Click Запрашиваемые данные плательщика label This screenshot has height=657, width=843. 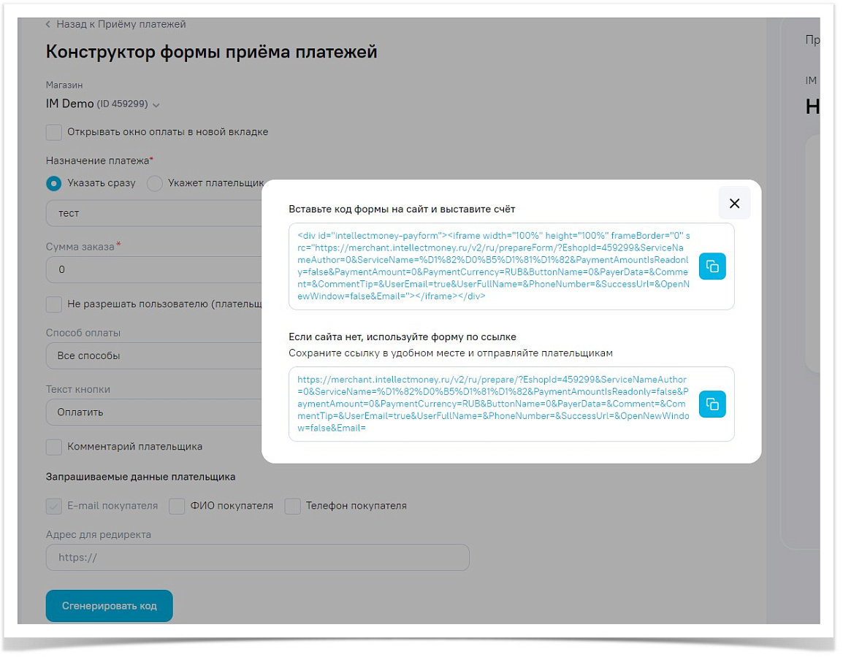140,477
